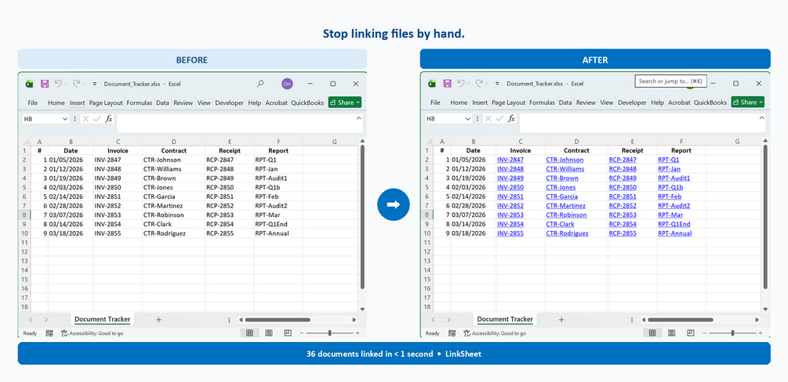Add a new sheet in BEFORE window
Screen dimensions: 788x382
158,319
